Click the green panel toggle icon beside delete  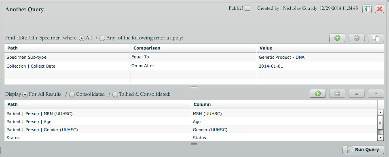click(x=367, y=9)
